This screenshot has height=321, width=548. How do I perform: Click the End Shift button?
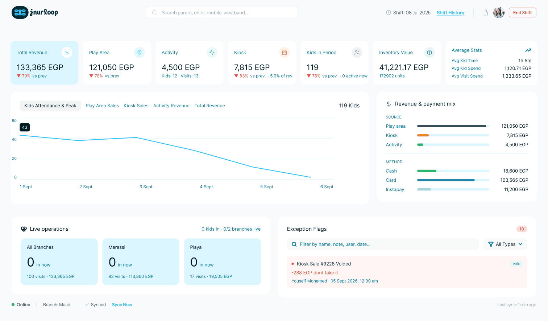click(522, 12)
